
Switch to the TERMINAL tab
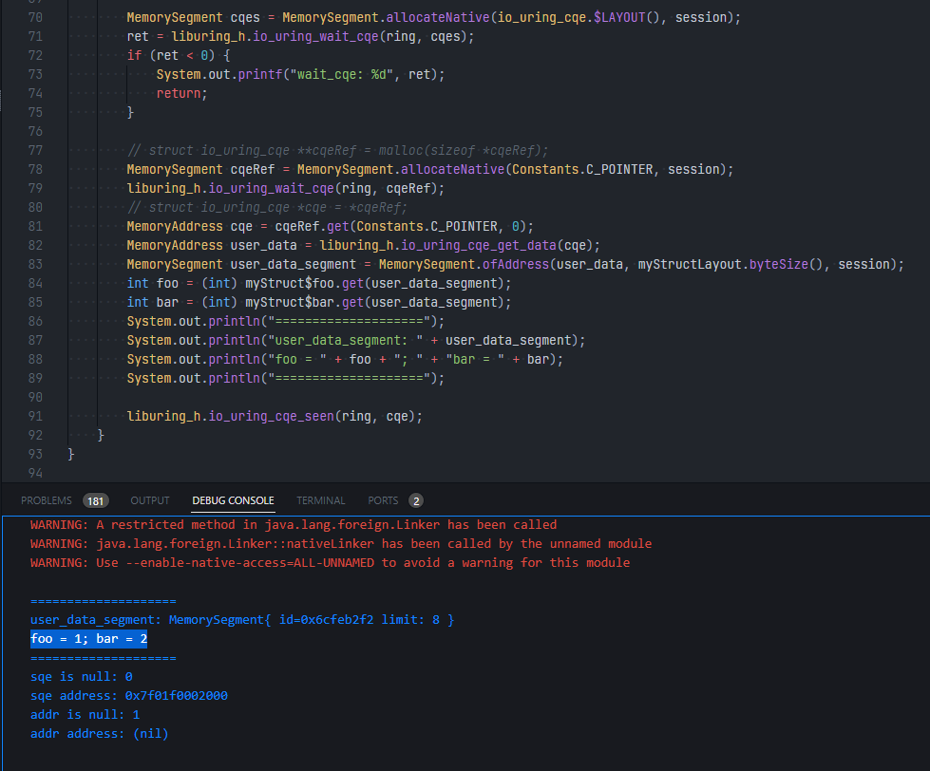tap(321, 500)
